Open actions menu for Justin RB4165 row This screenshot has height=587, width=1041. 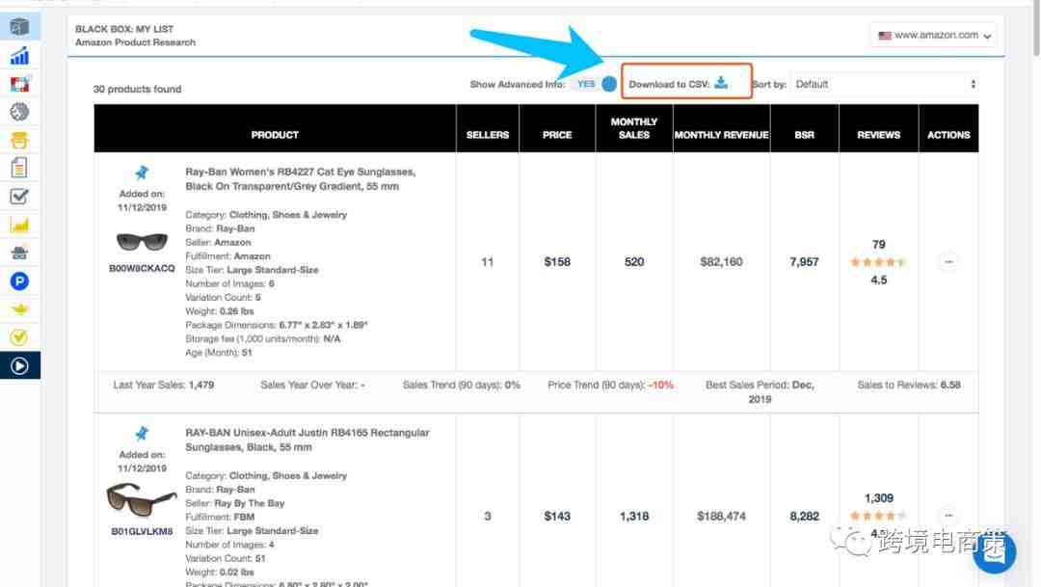[948, 516]
